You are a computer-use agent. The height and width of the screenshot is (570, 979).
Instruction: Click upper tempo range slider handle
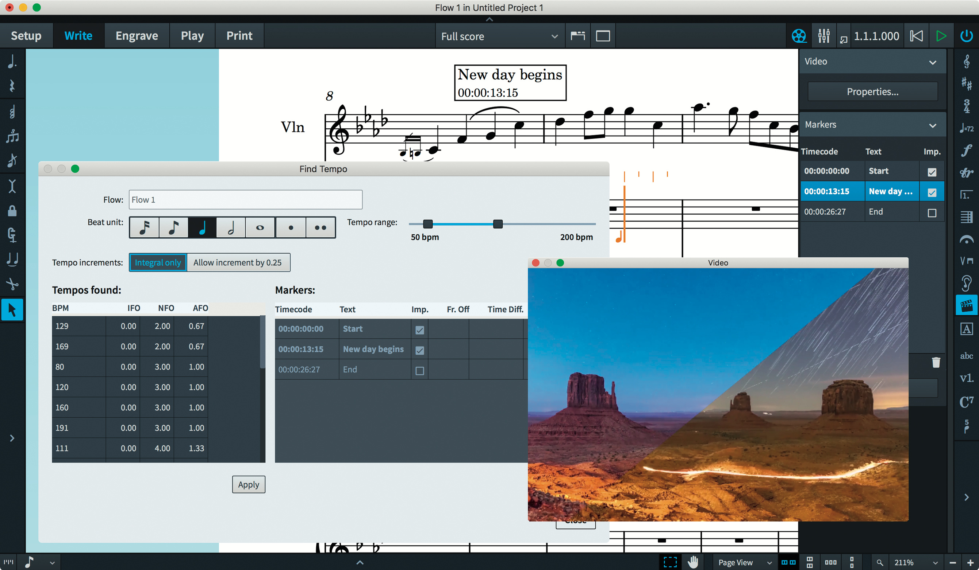click(x=498, y=224)
